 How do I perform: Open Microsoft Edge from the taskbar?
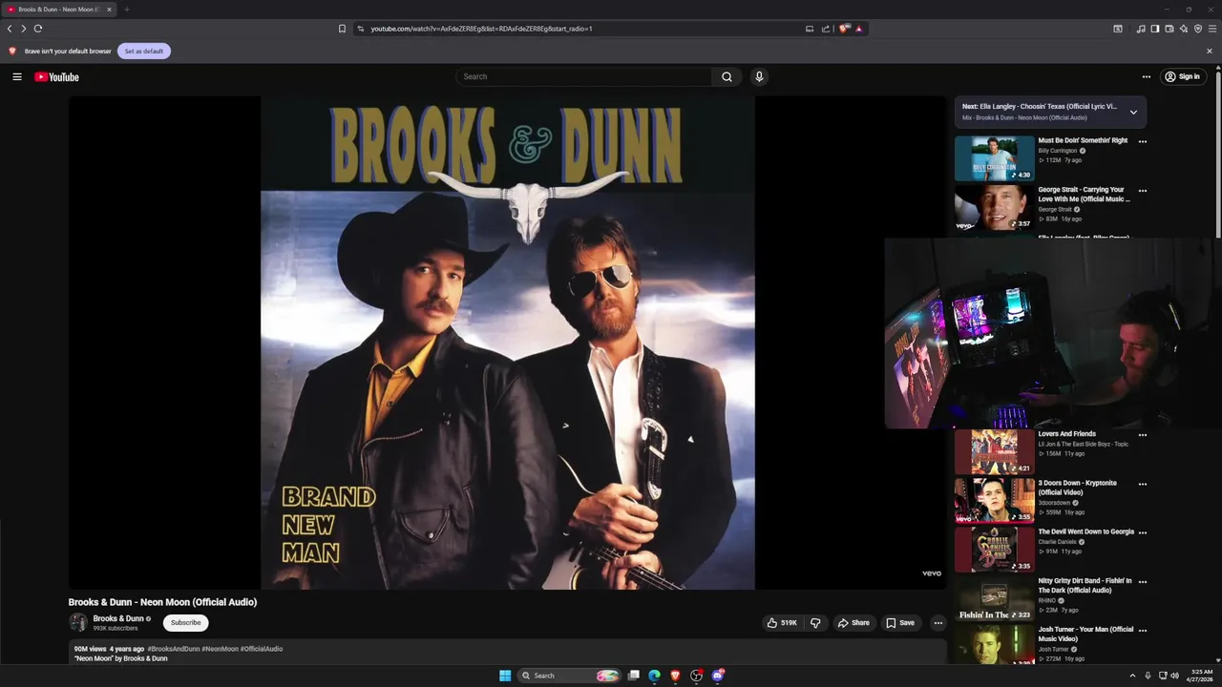coord(654,676)
